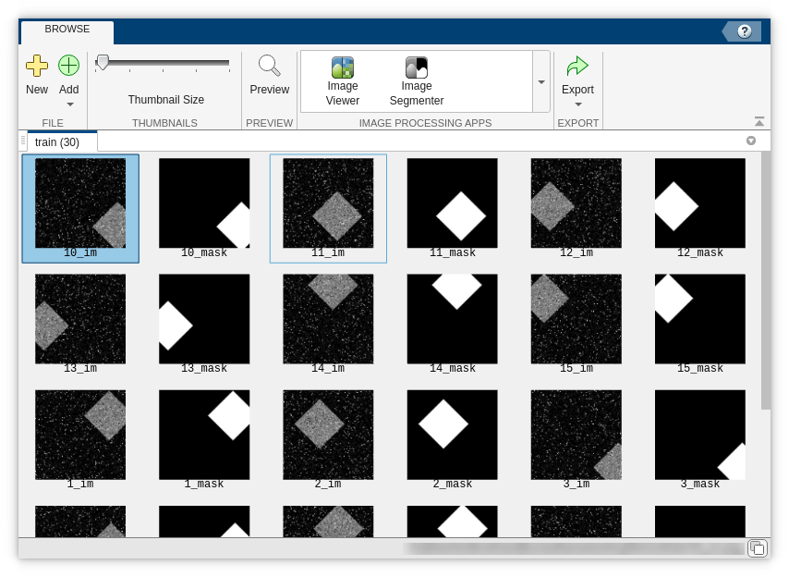Click the Thumbnail Size slider handle
The image size is (789, 577).
click(x=103, y=62)
